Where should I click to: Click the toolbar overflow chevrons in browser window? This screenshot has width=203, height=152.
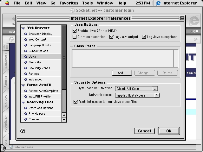(195, 39)
